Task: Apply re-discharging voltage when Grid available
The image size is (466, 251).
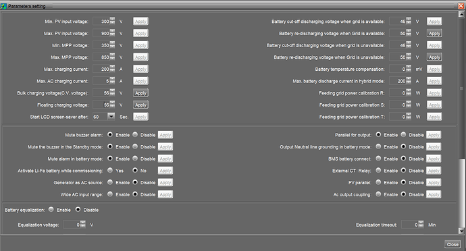Action: pos(434,33)
